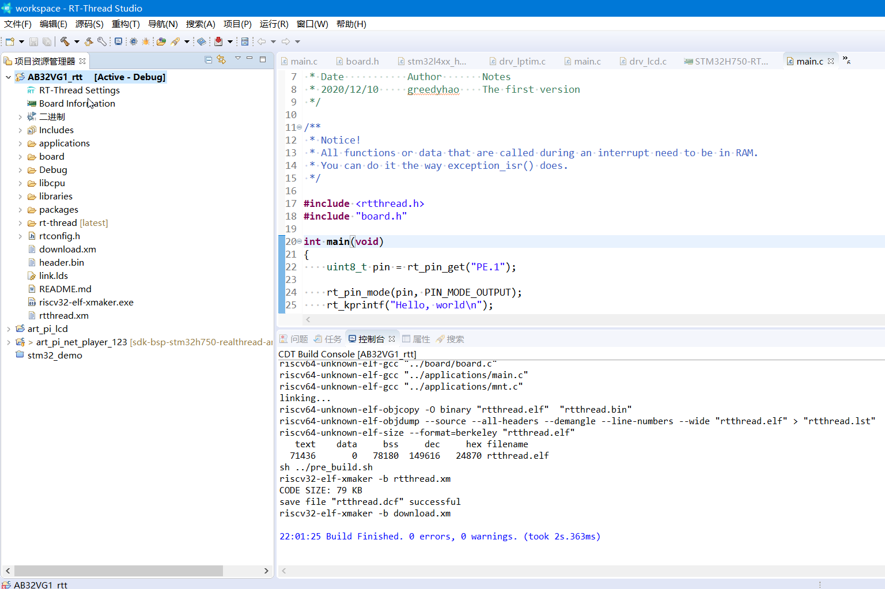Click the New file toolbar icon
Viewport: 885px width, 589px height.
click(x=10, y=41)
